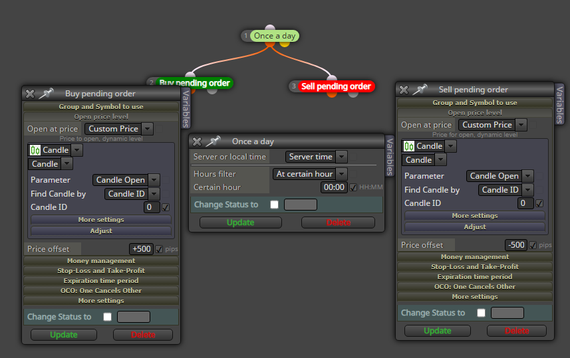Enable Change Status to in Once a day panel

pos(275,205)
